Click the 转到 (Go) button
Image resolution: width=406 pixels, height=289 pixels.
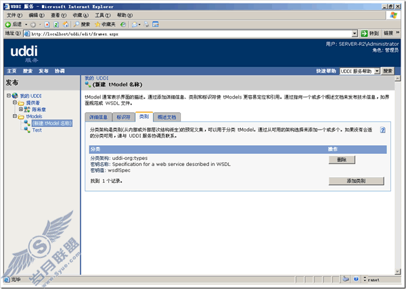370,33
